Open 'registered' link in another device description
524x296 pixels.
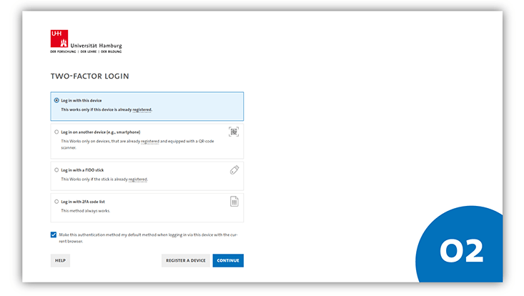coord(150,142)
